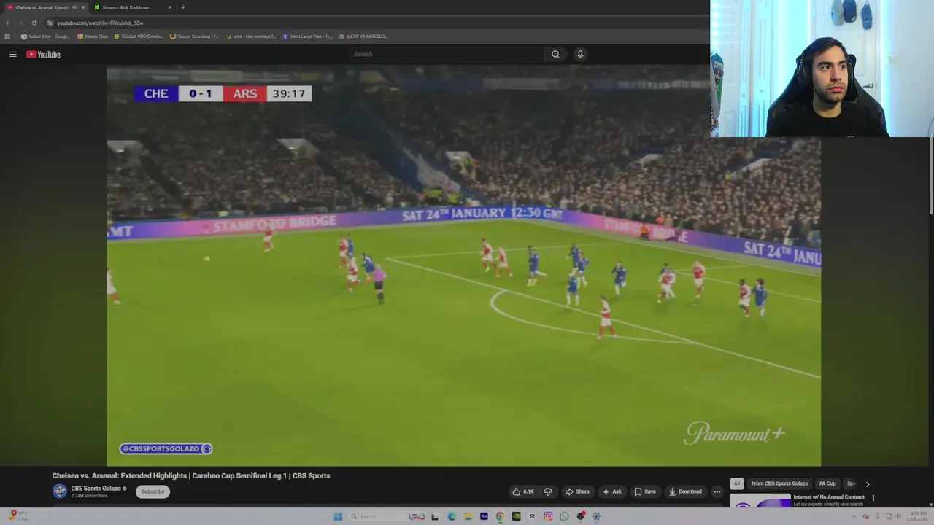Save the video to a playlist
Viewport: 934px width, 525px height.
click(x=644, y=491)
